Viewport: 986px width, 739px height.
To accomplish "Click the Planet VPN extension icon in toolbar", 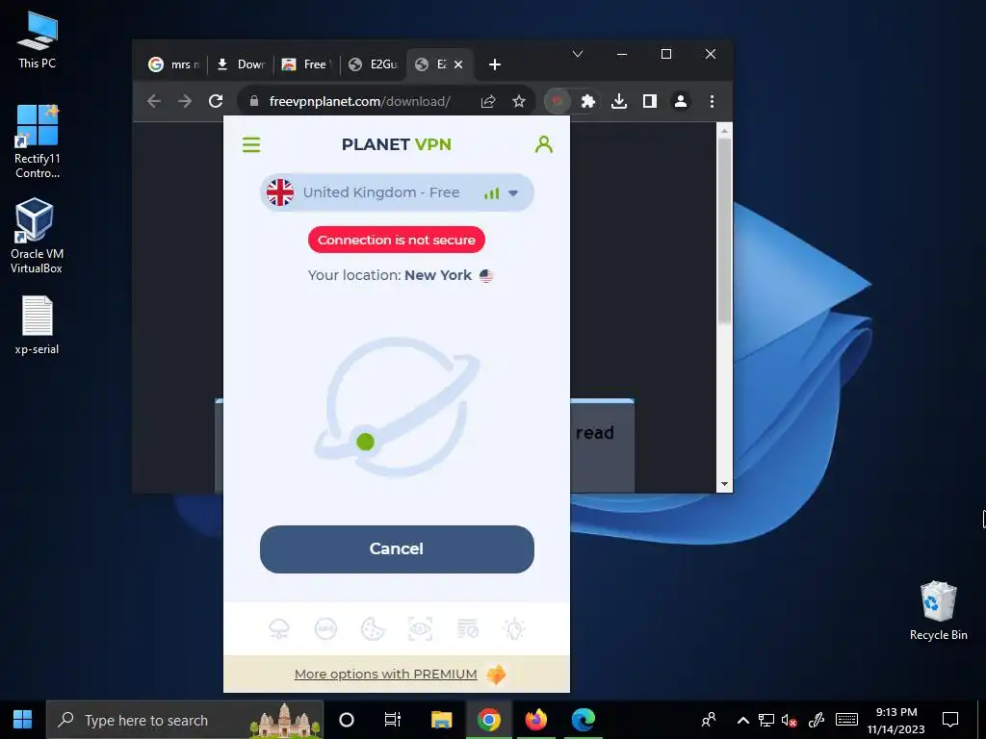I will click(x=557, y=101).
